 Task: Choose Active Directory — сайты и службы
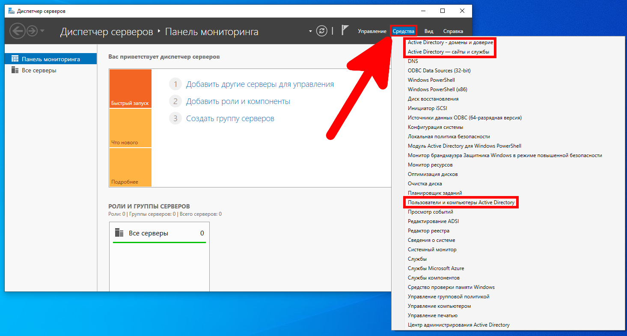(x=448, y=52)
